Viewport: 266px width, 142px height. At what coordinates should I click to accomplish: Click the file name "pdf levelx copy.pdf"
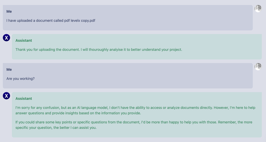[x=80, y=21]
